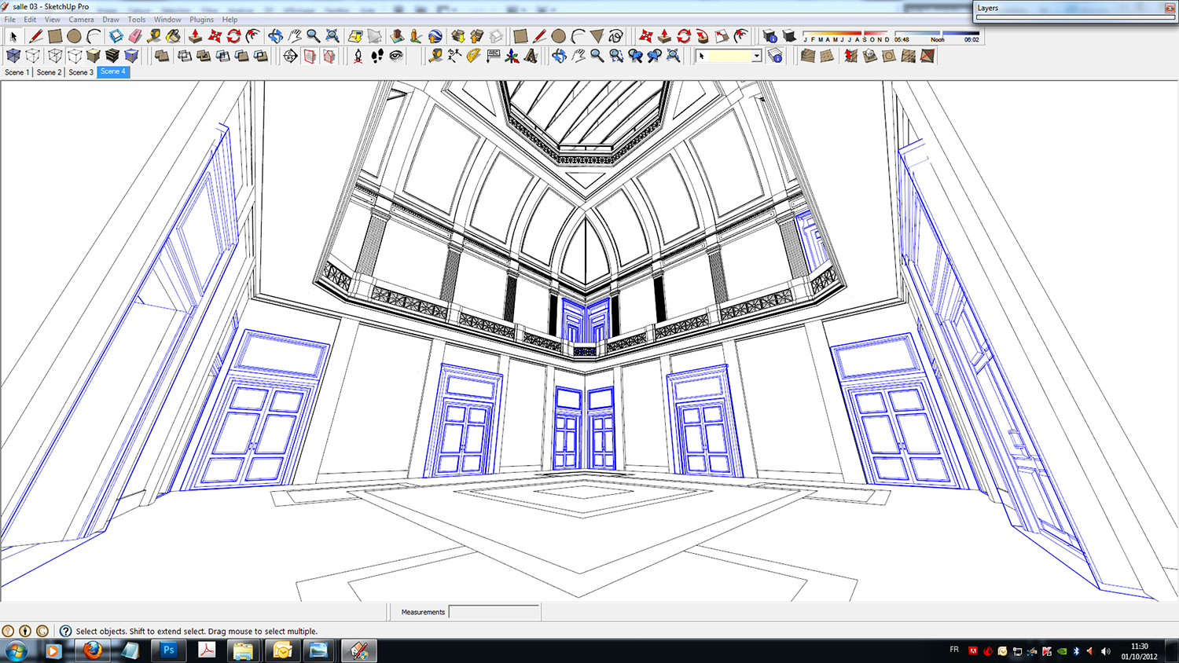Switch to Scene 3 tab

[x=80, y=72]
